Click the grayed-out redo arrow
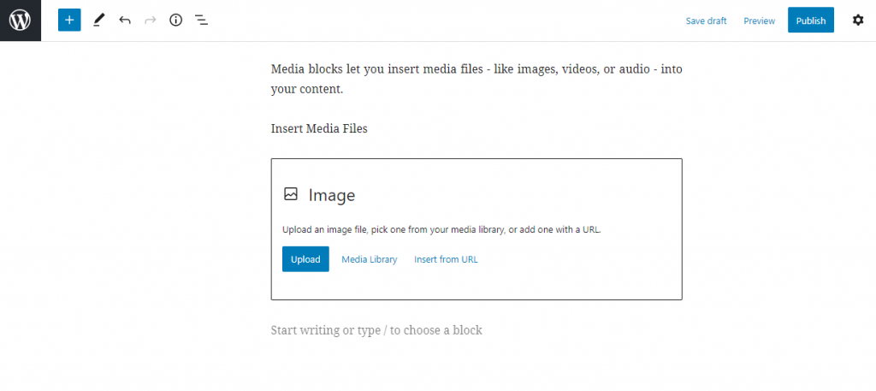This screenshot has width=876, height=391. (151, 21)
